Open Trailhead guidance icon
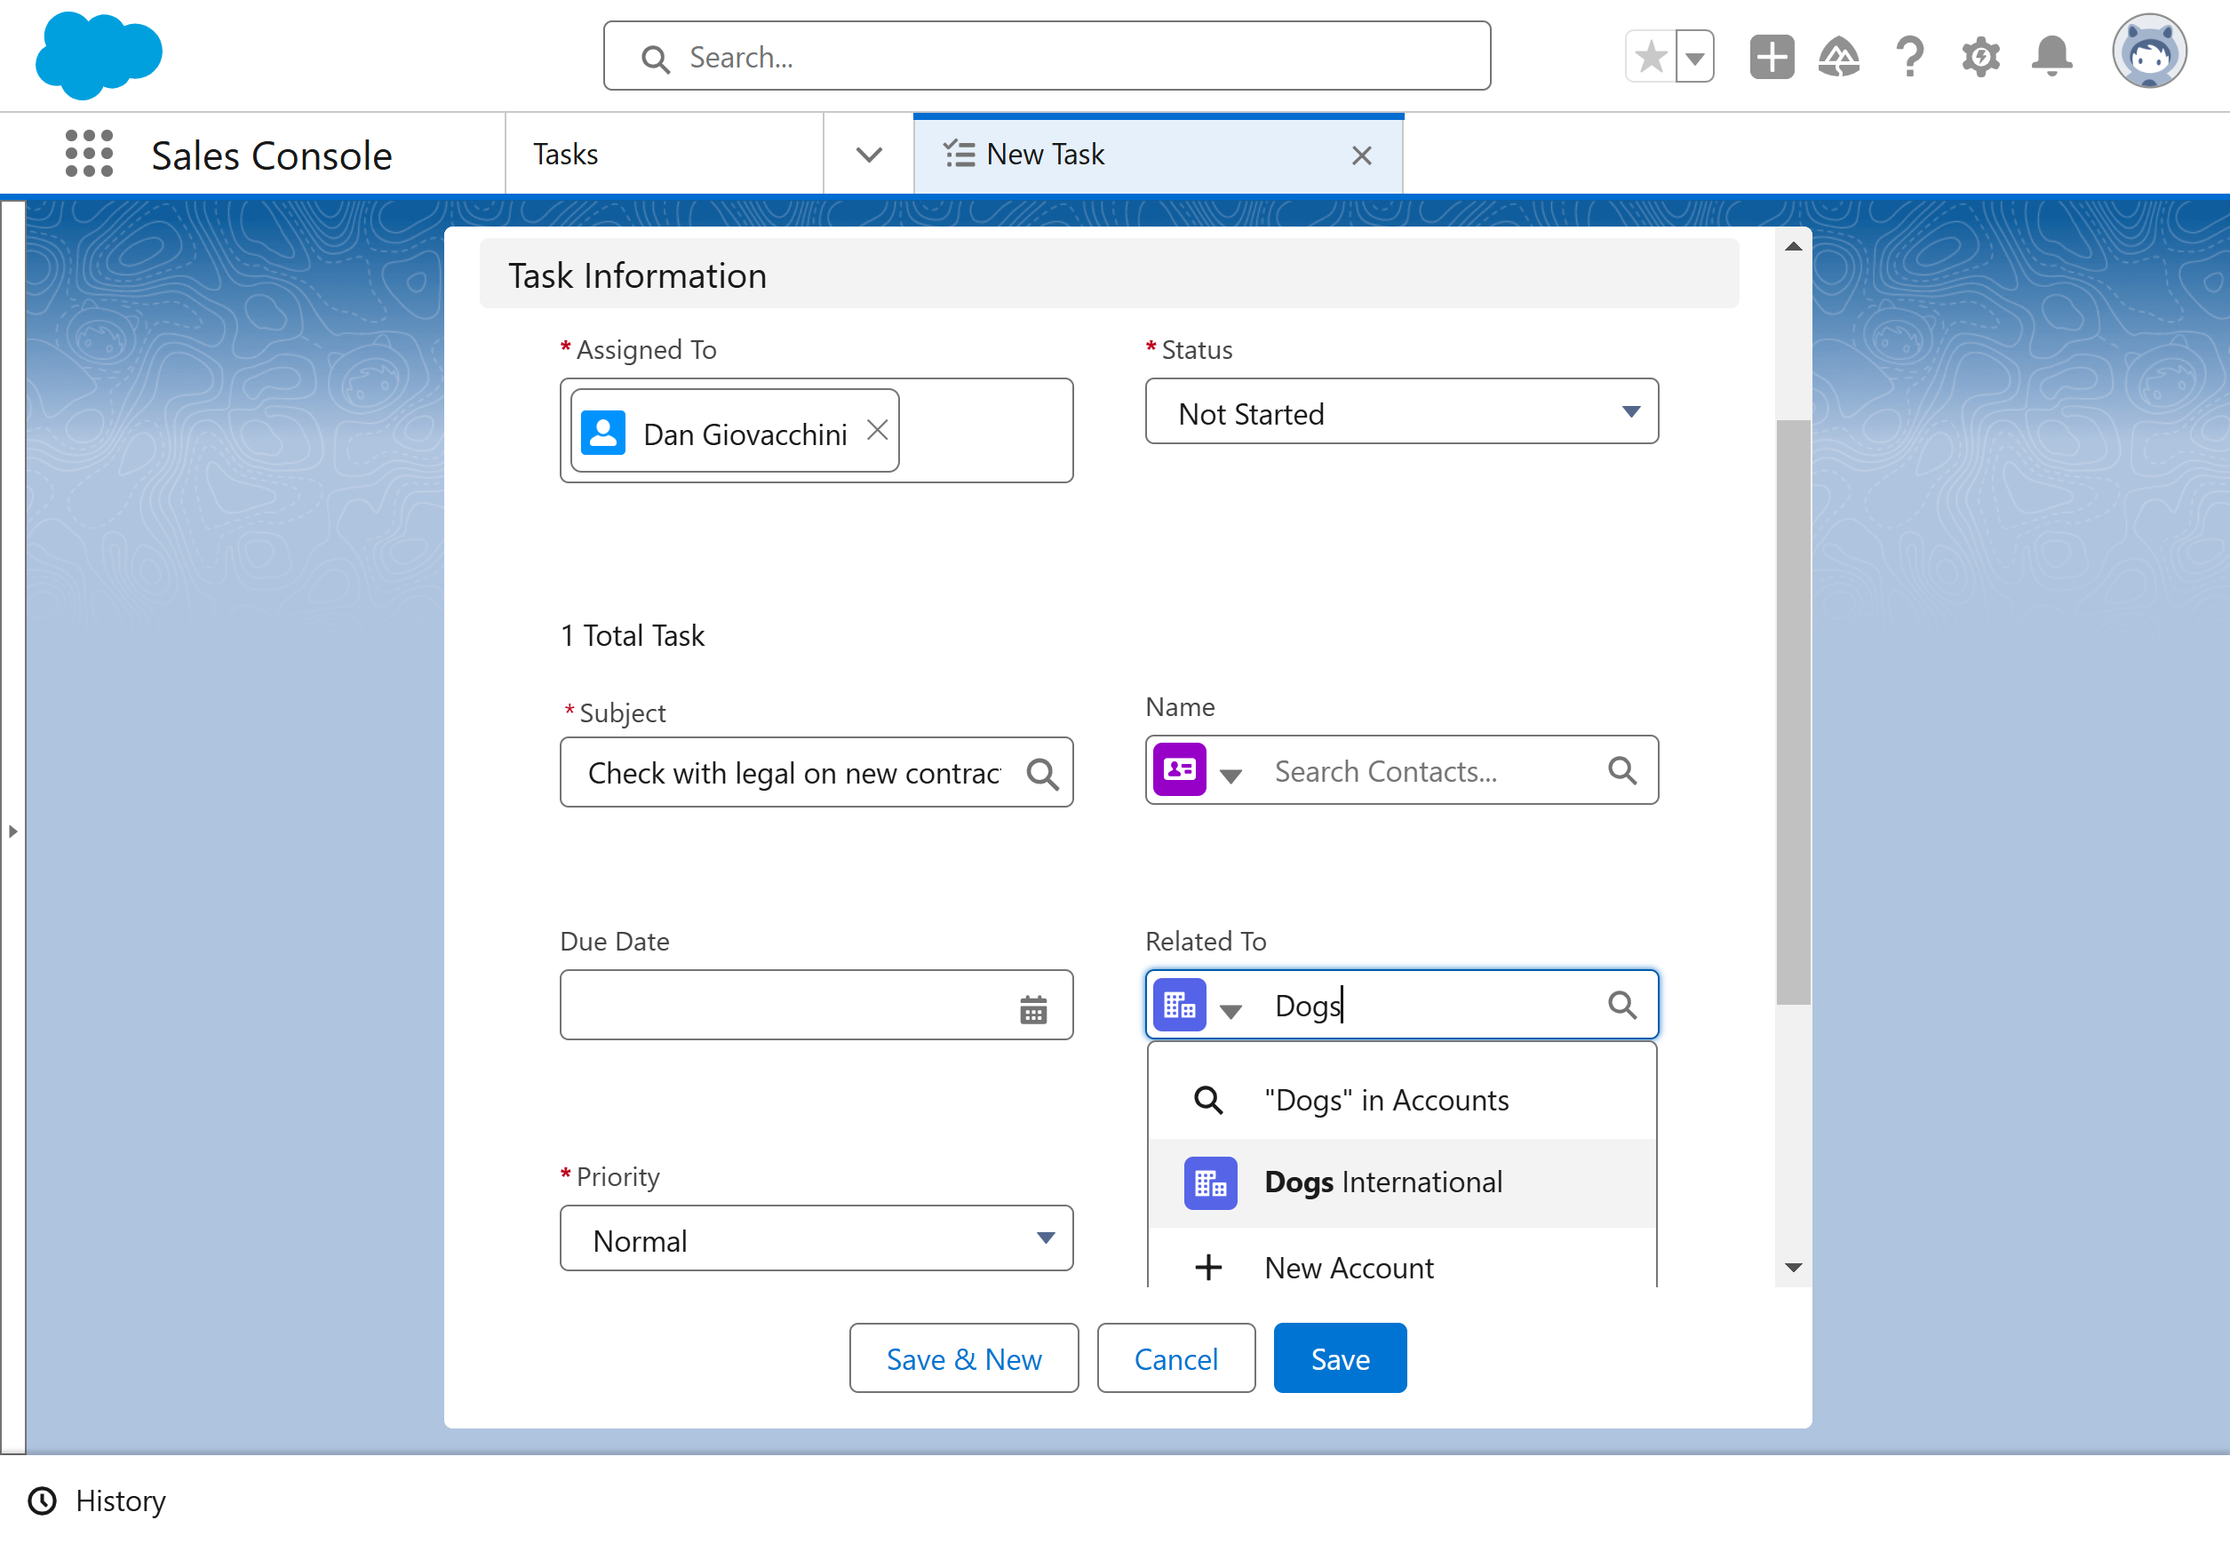The image size is (2230, 1544). [1839, 57]
